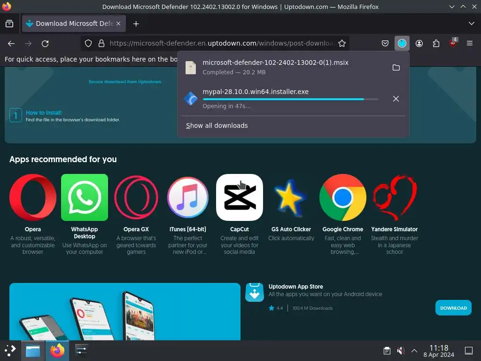Open the CapCut app icon
Viewport: 481px width, 361px height.
[240, 197]
